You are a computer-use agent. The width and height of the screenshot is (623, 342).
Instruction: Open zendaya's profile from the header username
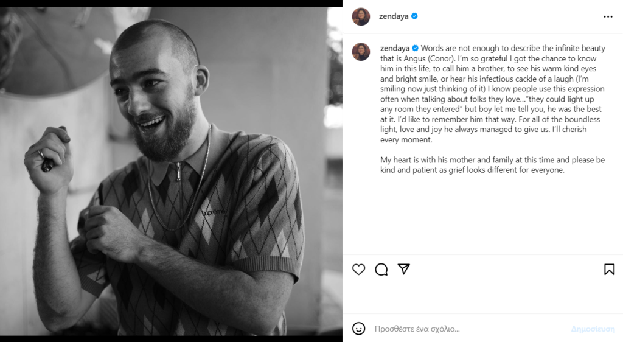pyautogui.click(x=394, y=16)
